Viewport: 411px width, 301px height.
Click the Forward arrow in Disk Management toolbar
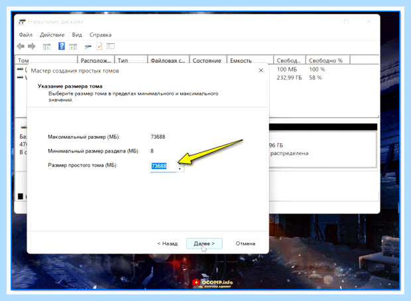click(x=31, y=46)
